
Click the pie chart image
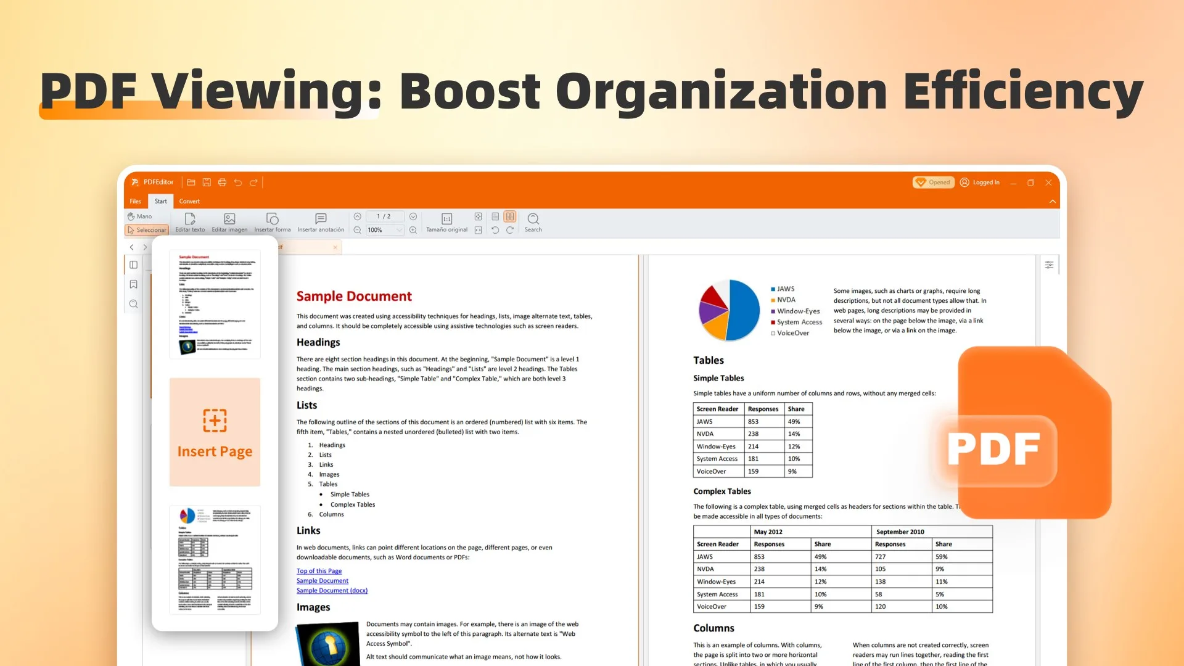click(729, 310)
